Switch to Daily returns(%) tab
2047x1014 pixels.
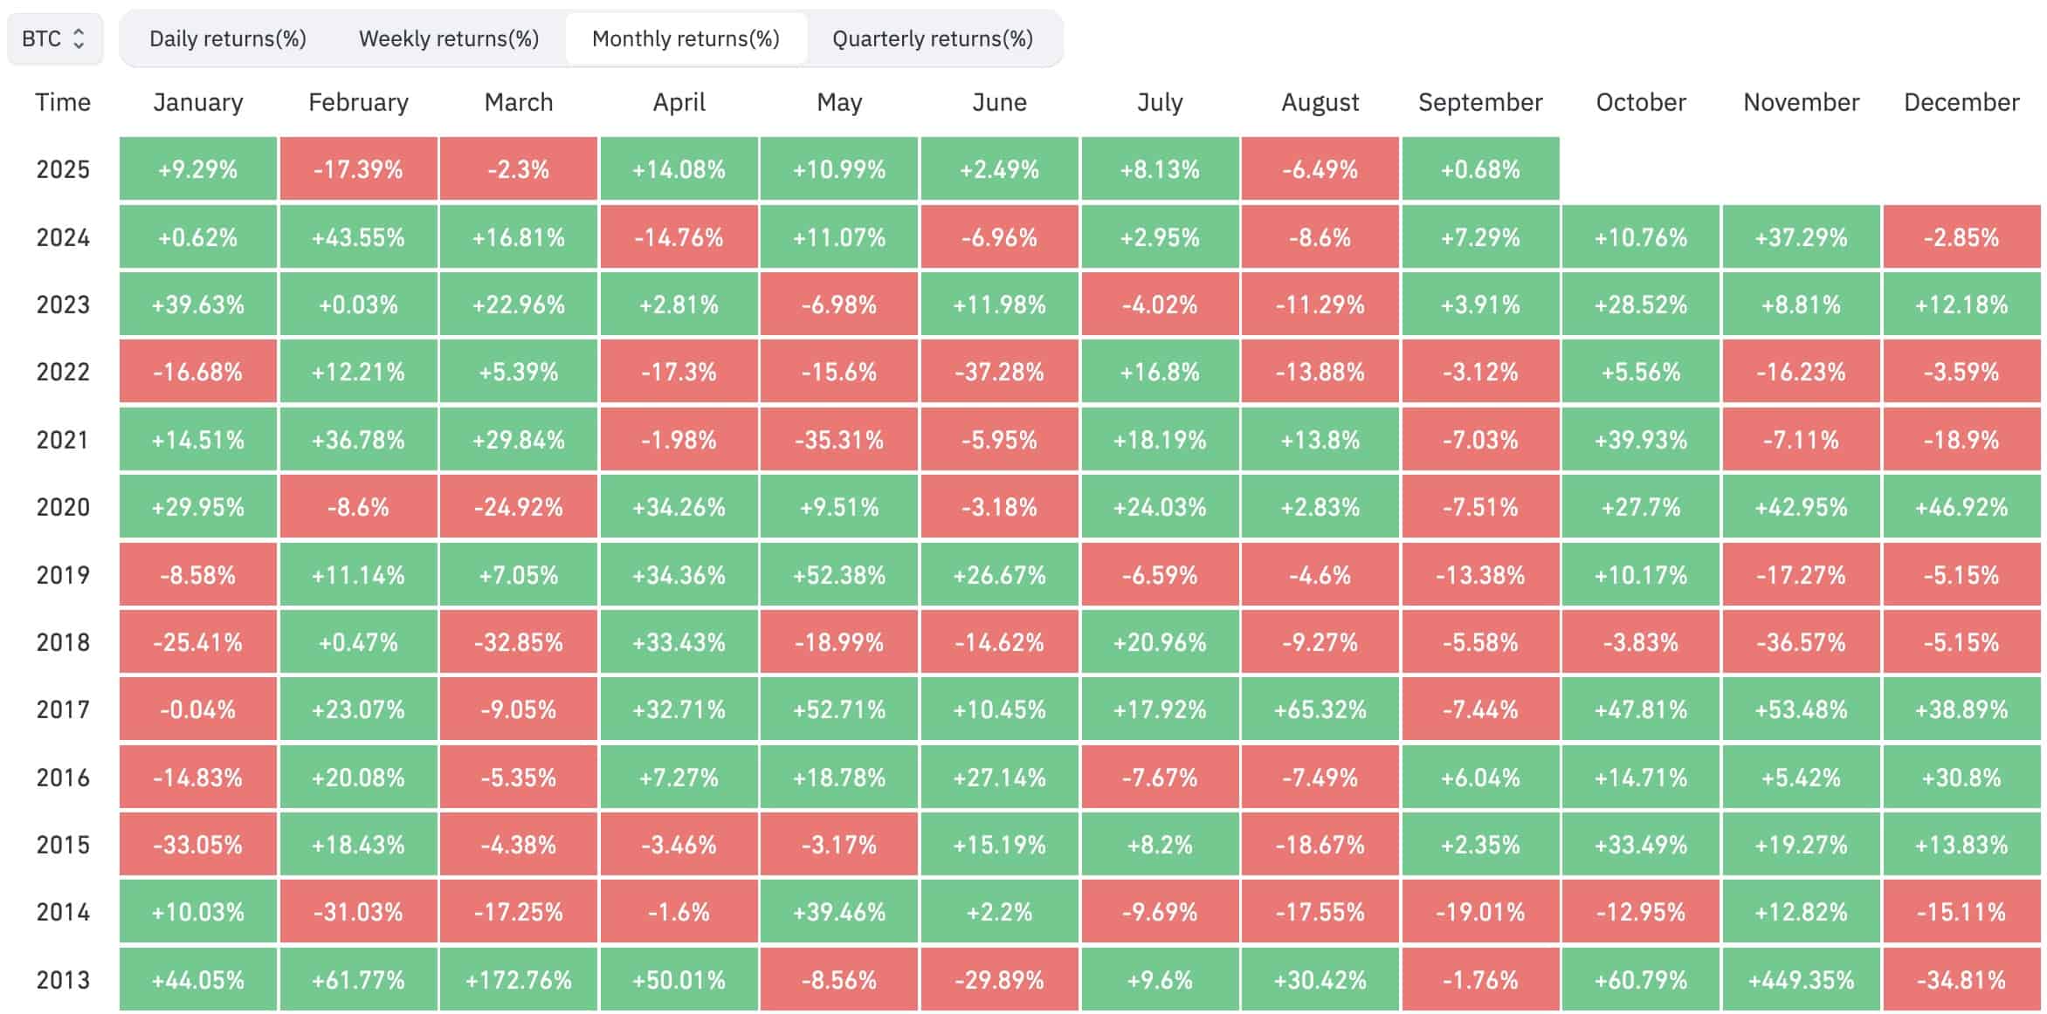point(228,38)
